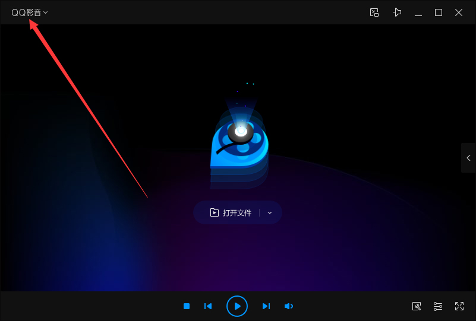This screenshot has width=476, height=321.
Task: Maximize the QQ影音 window
Action: (x=439, y=12)
